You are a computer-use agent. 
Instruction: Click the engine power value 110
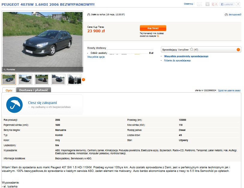(181, 125)
